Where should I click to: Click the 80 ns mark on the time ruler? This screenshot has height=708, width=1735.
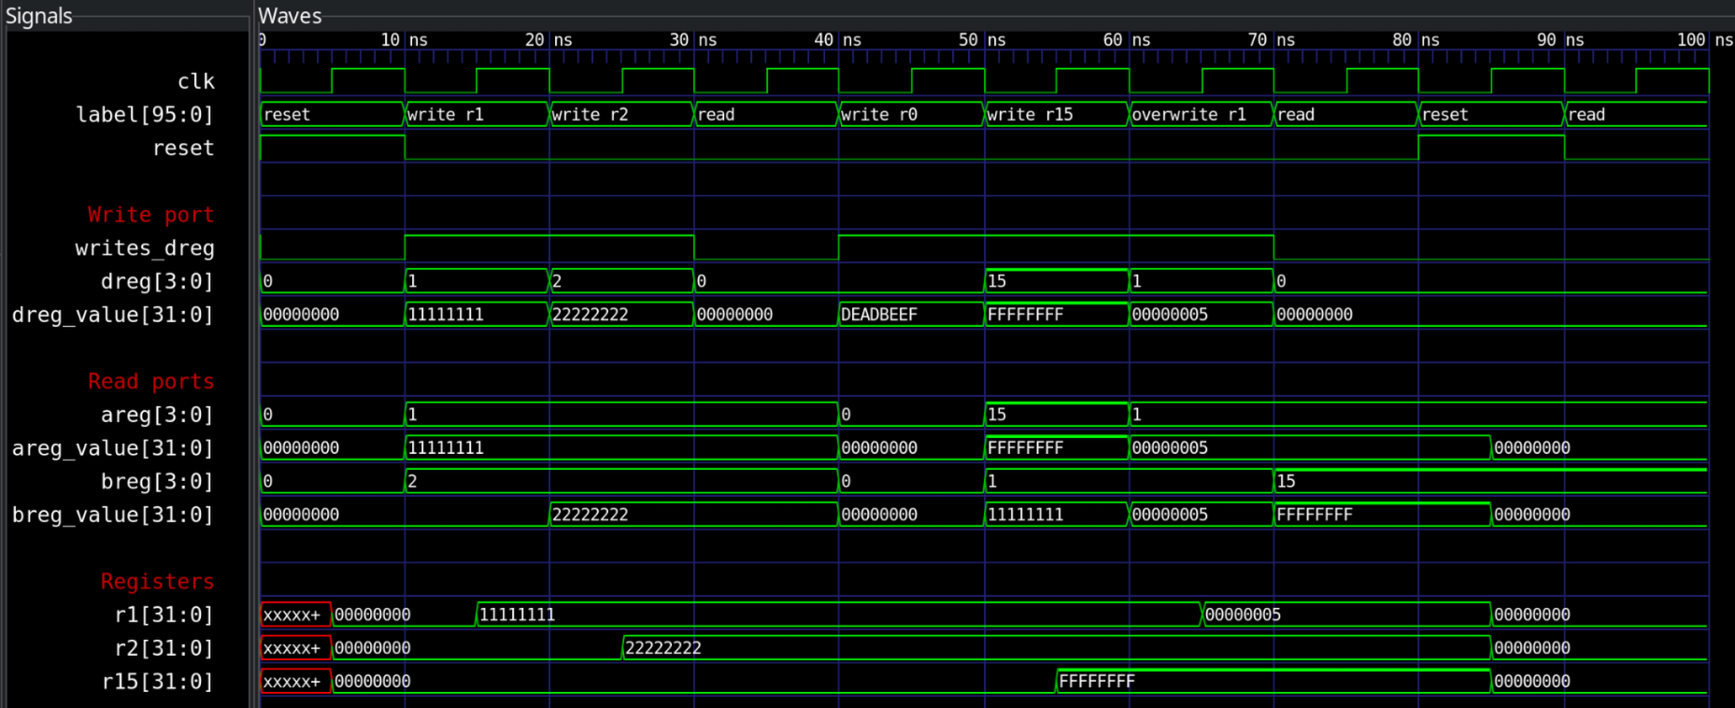pos(1418,40)
